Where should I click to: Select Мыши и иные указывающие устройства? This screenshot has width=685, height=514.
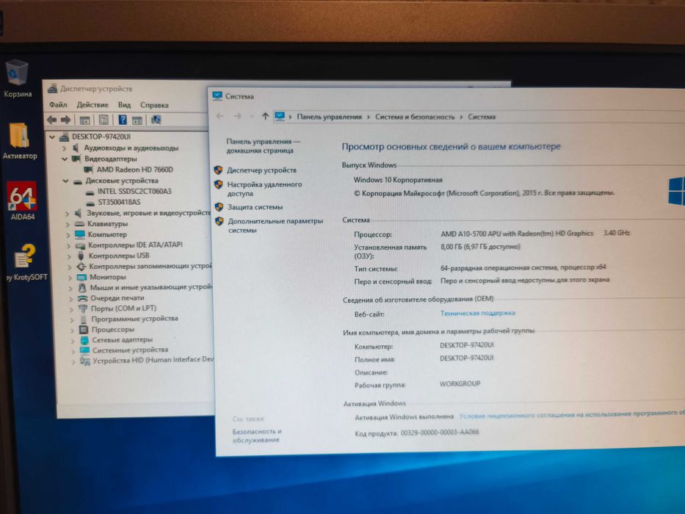[151, 288]
